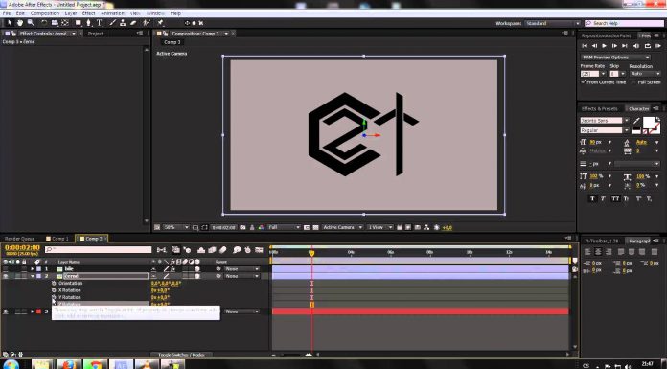Image resolution: width=667 pixels, height=369 pixels.
Task: Select the Puppet Pin tool
Action: [x=161, y=23]
